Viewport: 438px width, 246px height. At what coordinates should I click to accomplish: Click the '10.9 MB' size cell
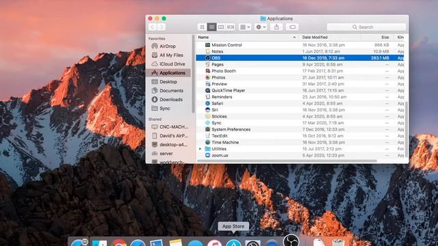(381, 51)
